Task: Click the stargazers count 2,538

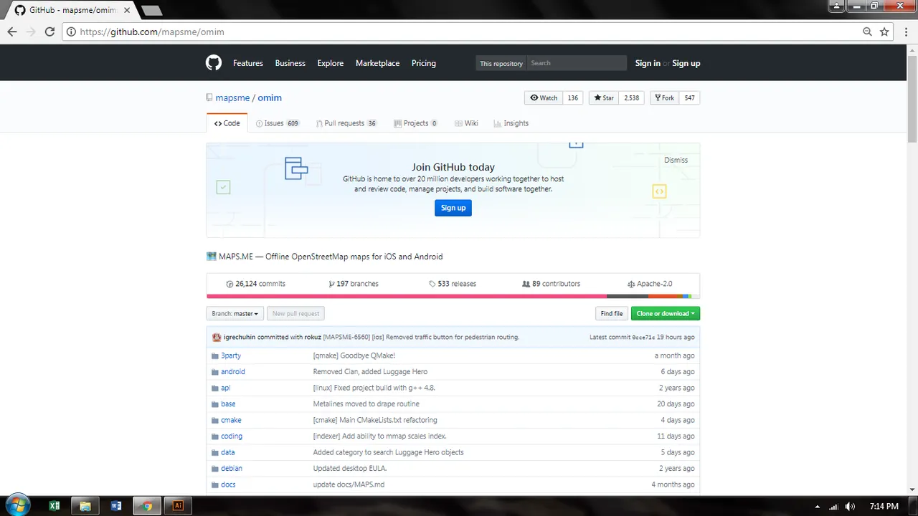Action: click(x=632, y=98)
